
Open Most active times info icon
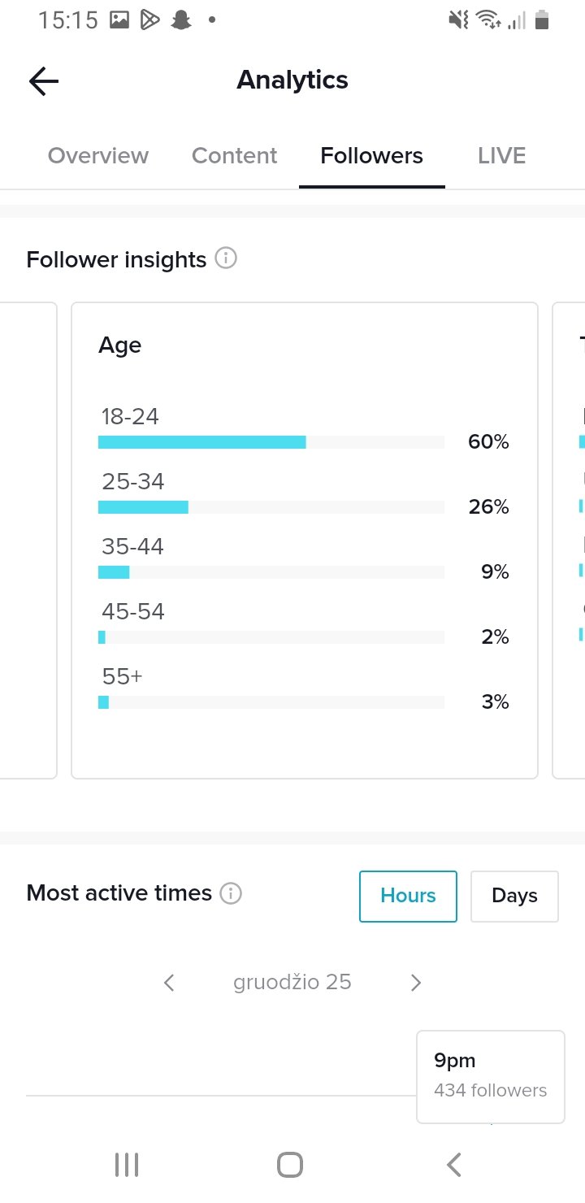click(x=232, y=894)
